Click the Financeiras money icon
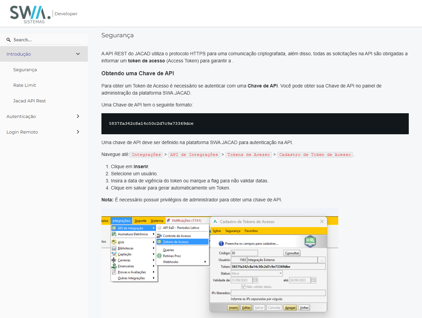This screenshot has width=422, height=318. (x=114, y=266)
